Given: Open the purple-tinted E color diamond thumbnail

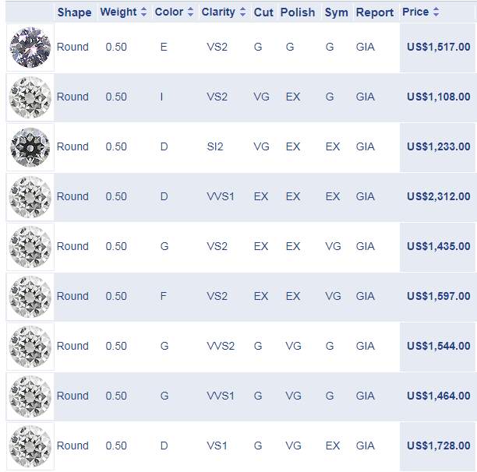Looking at the screenshot, I should (30, 48).
